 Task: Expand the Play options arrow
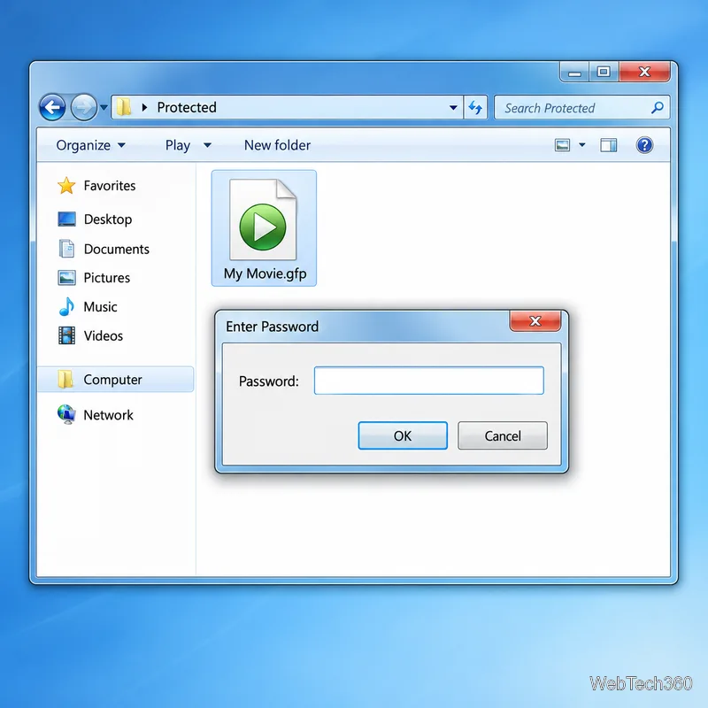207,145
